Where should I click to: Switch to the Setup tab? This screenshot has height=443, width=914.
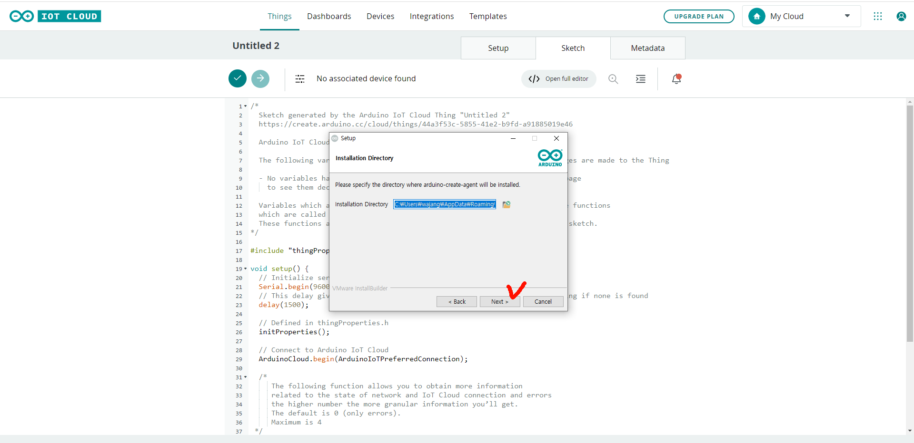pyautogui.click(x=498, y=48)
